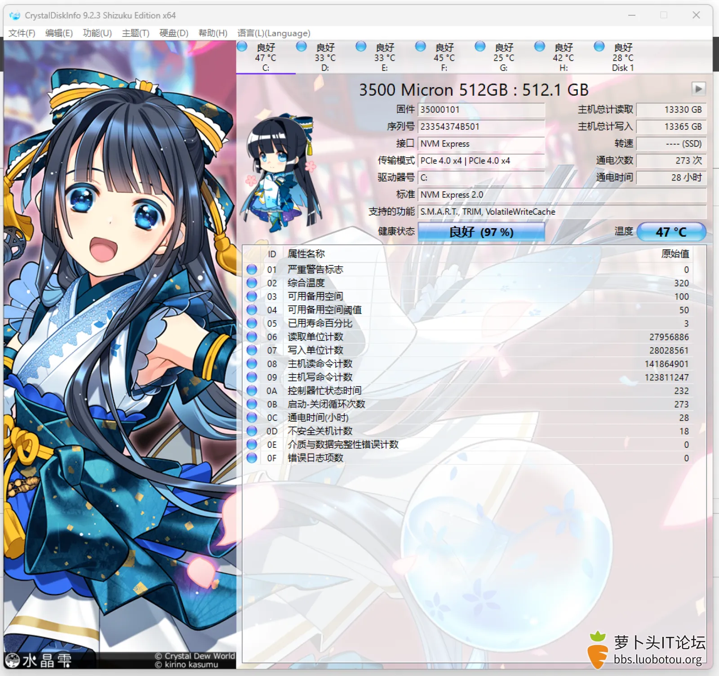Open the 主题(T) menu

pyautogui.click(x=135, y=33)
